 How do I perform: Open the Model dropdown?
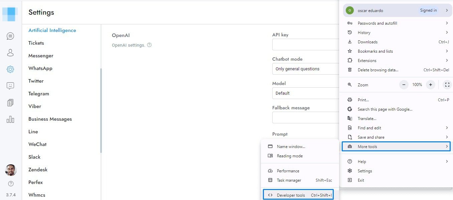click(x=305, y=93)
